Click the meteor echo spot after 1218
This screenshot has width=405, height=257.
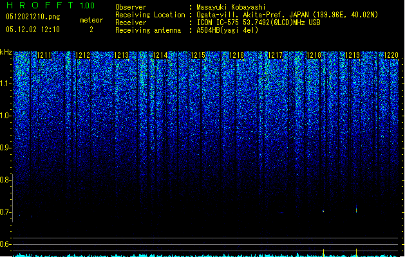323,211
